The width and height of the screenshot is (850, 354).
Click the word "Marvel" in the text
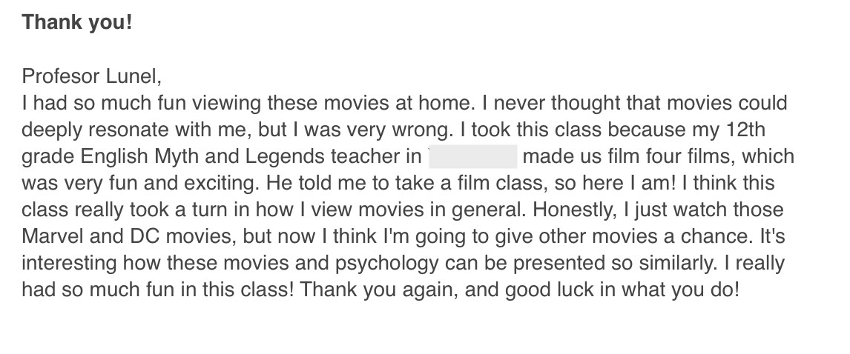coord(53,236)
